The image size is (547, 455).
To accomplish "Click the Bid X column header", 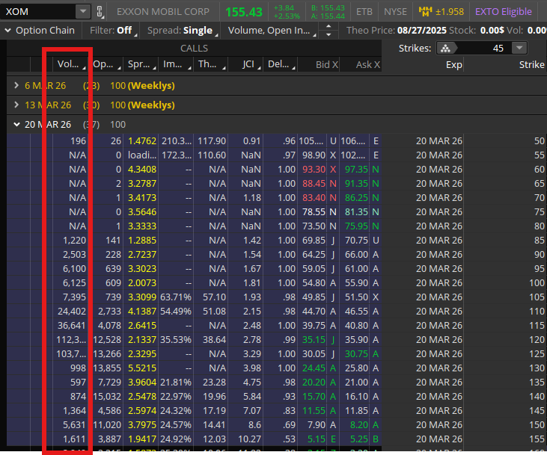I will (319, 64).
